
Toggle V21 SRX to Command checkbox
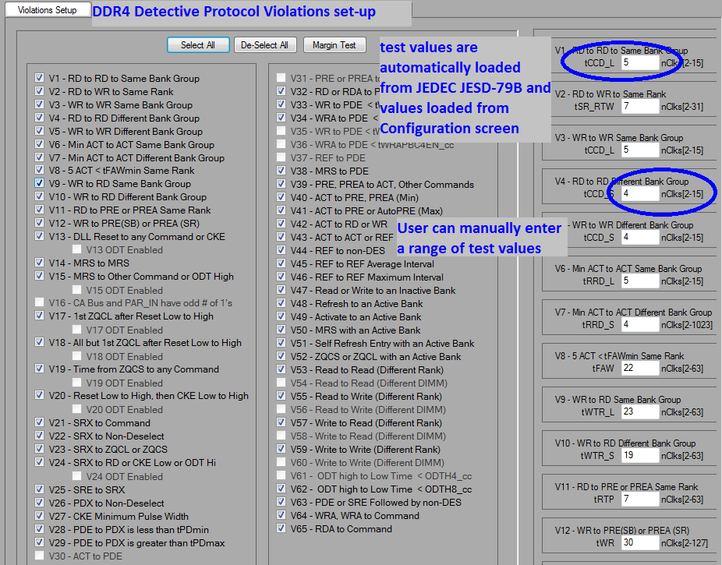(x=40, y=422)
